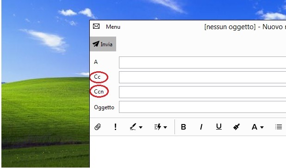Focus the Ccn blind copy field
Viewport: 286px width, 168px height.
202,92
